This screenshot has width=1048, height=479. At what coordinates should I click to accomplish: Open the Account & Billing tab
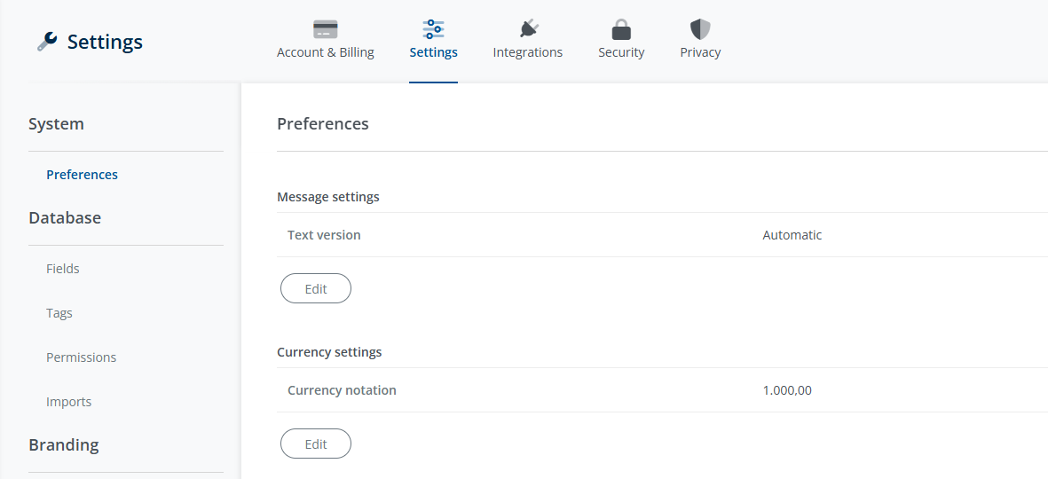click(326, 52)
